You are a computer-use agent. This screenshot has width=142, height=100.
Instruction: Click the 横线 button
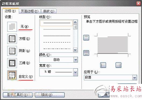tap(50, 95)
